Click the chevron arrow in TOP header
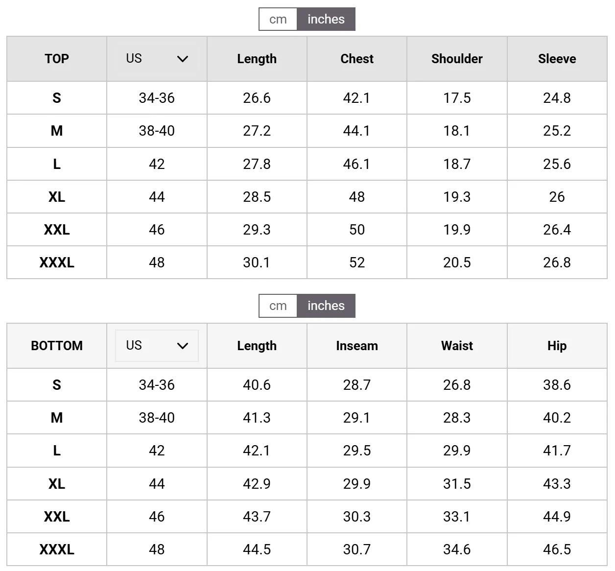This screenshot has width=615, height=571. point(183,59)
